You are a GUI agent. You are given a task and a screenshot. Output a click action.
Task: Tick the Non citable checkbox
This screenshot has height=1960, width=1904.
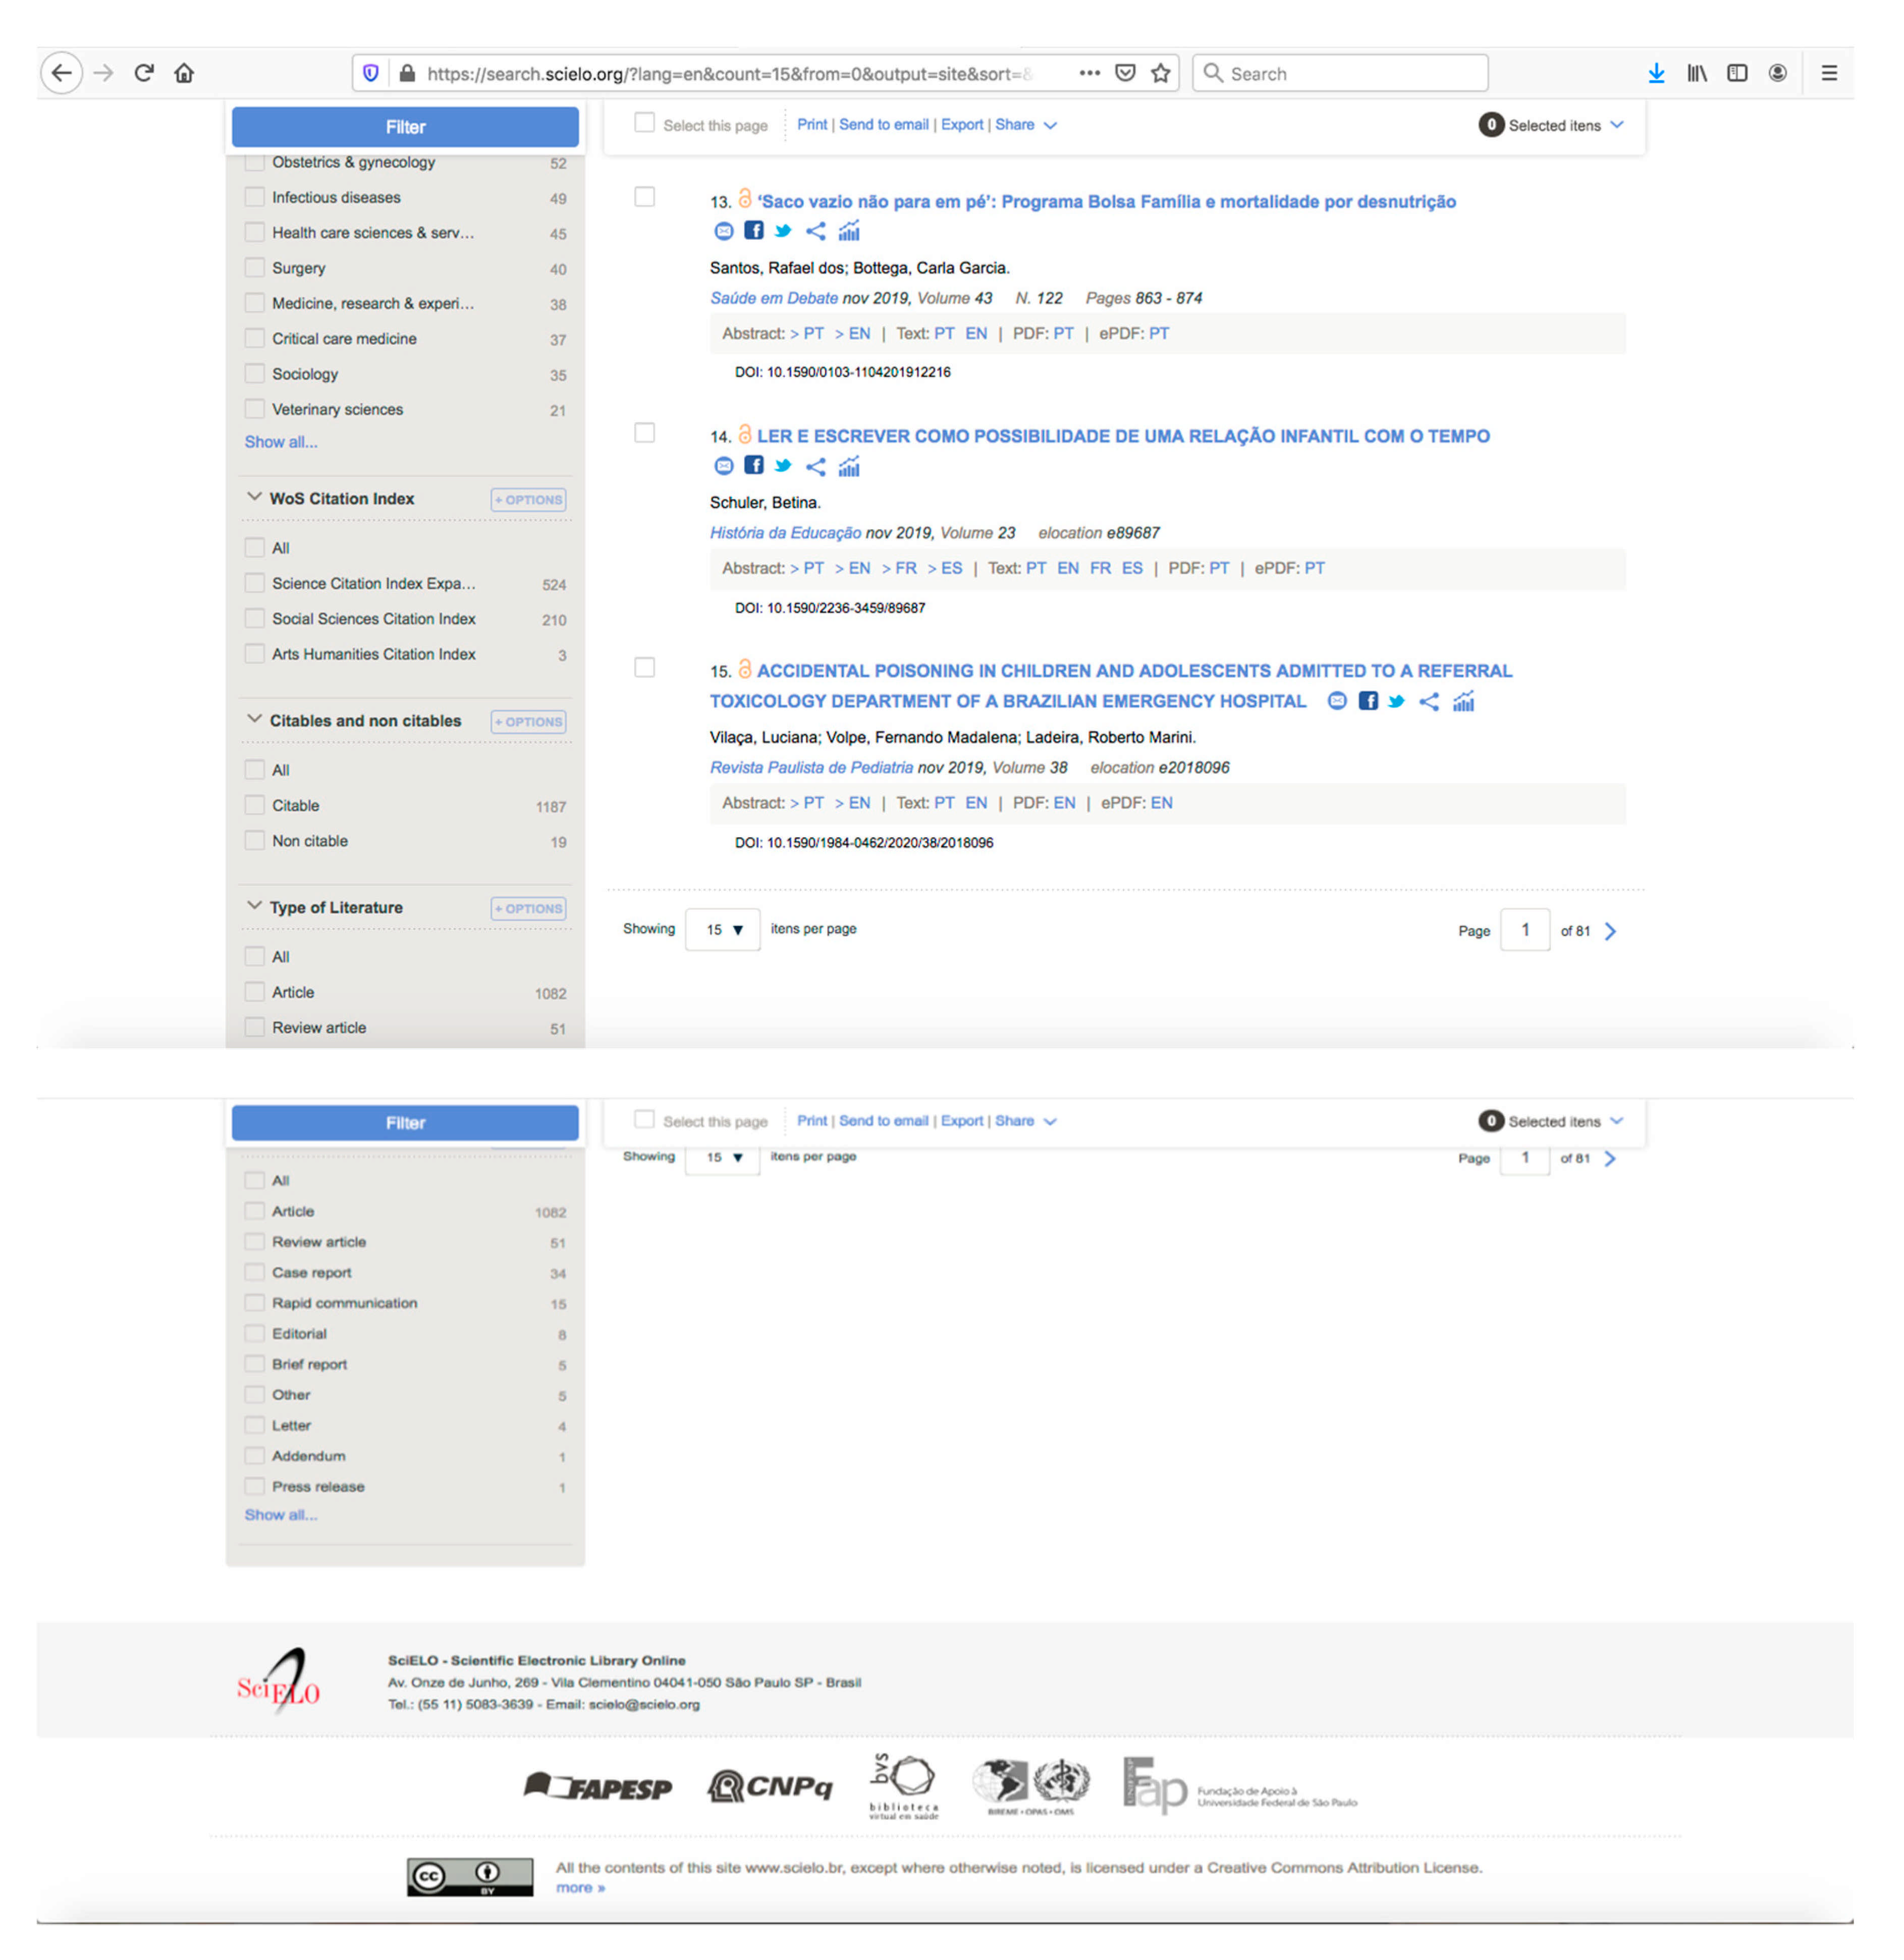point(255,841)
